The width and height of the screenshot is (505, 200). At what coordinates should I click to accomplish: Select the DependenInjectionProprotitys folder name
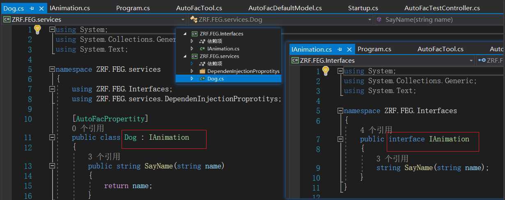[243, 71]
